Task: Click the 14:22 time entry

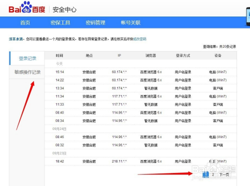Action: (x=59, y=80)
